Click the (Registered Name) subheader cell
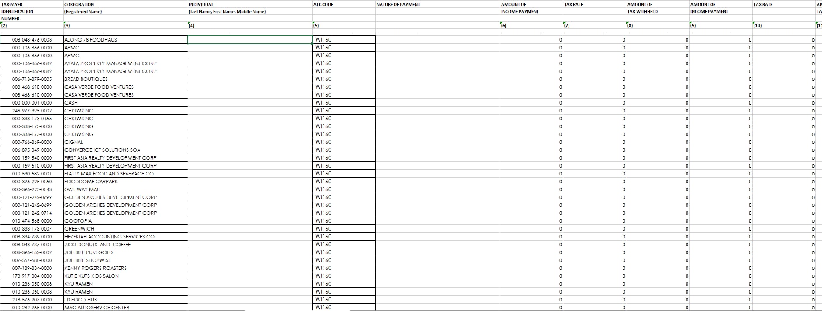The height and width of the screenshot is (311, 822). [125, 12]
